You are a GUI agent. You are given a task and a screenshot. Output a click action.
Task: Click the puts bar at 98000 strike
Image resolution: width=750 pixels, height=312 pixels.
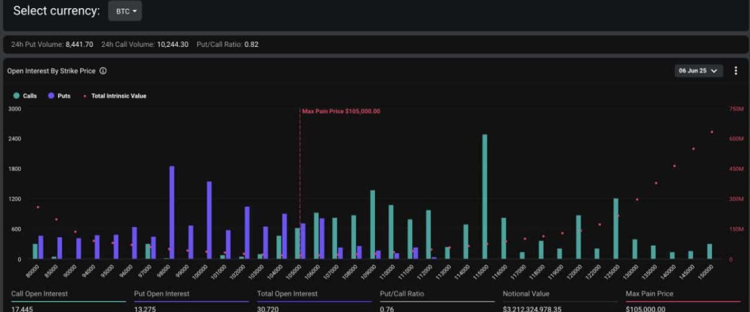[172, 212]
